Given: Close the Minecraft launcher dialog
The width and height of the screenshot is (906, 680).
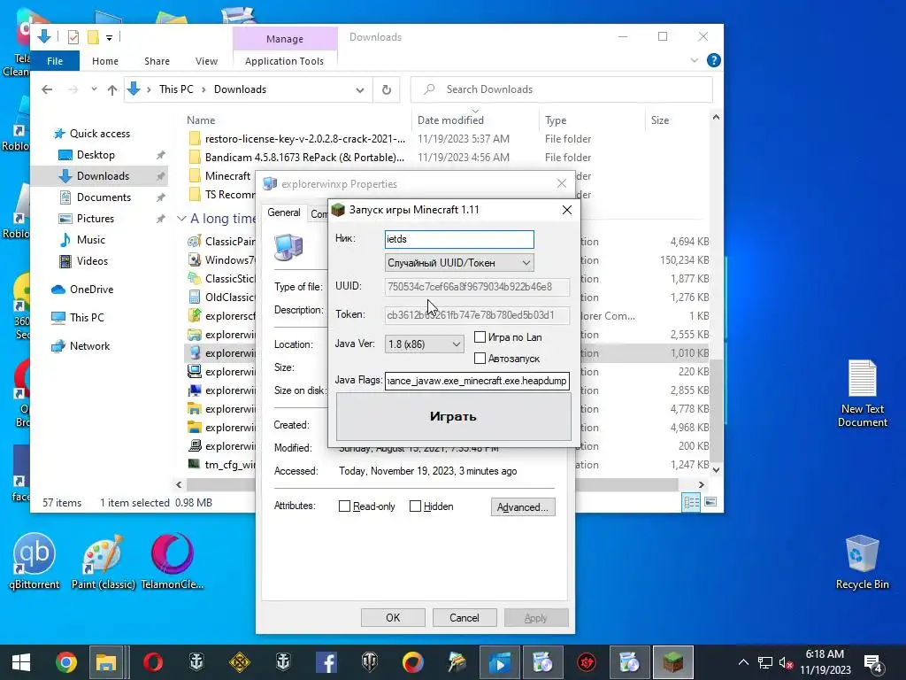Looking at the screenshot, I should pos(567,210).
